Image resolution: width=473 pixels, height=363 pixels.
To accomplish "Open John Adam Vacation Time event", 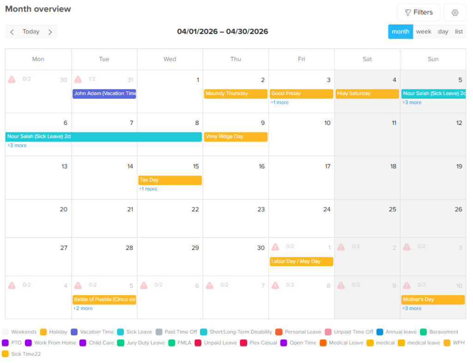I will (104, 94).
